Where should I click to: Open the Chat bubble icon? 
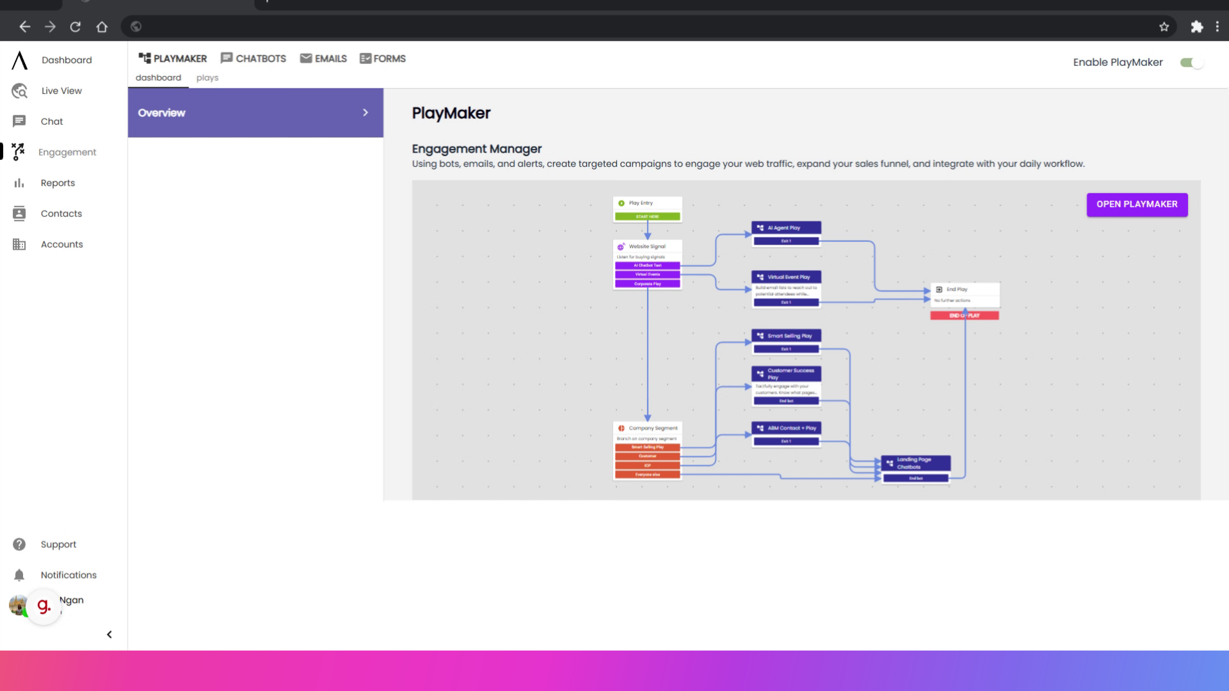coord(19,122)
